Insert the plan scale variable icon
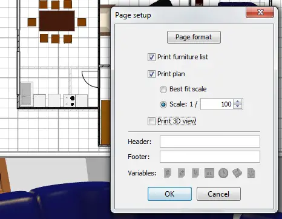282x219 pixels. click(195, 173)
